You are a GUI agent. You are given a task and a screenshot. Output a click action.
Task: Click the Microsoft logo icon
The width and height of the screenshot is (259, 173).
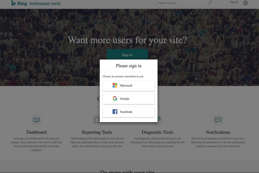[115, 85]
